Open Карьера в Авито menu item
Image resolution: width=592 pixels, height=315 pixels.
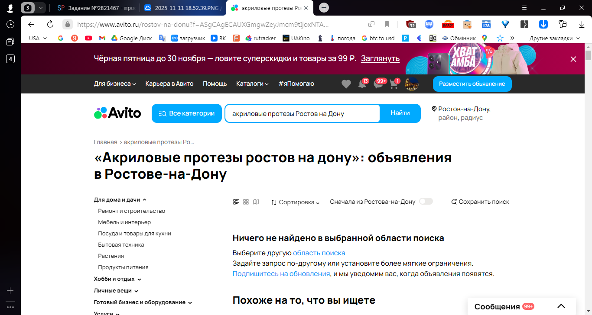click(x=169, y=84)
